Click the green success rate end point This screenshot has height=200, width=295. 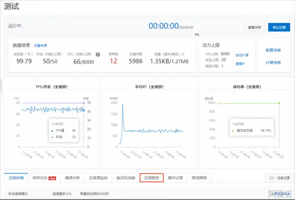[x=279, y=103]
